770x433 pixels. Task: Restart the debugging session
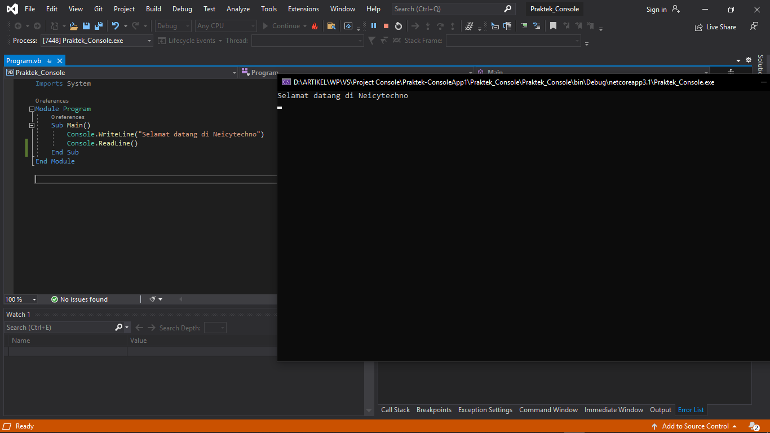click(399, 26)
